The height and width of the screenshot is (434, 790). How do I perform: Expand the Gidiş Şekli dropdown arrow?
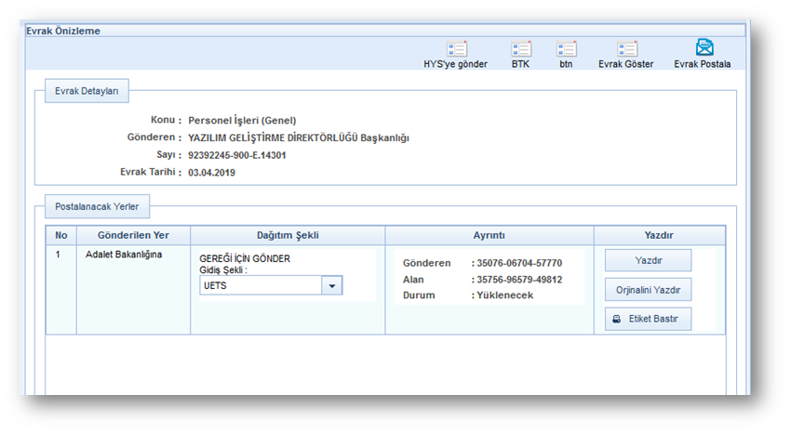331,286
